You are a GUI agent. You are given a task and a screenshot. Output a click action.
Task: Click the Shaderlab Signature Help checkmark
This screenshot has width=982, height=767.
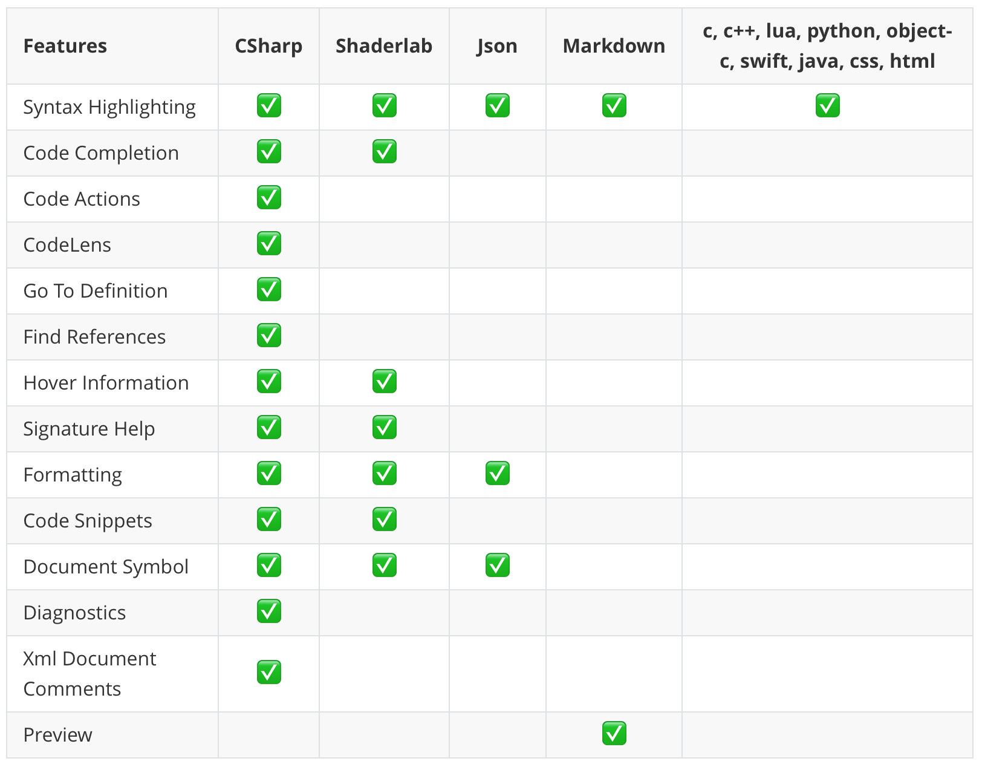(x=384, y=428)
